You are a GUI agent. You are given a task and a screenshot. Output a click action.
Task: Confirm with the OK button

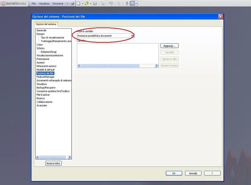(x=174, y=173)
